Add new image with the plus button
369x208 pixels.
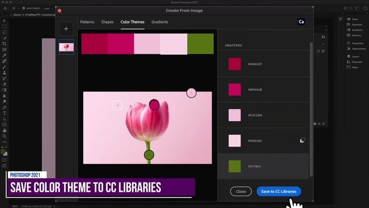pyautogui.click(x=66, y=29)
